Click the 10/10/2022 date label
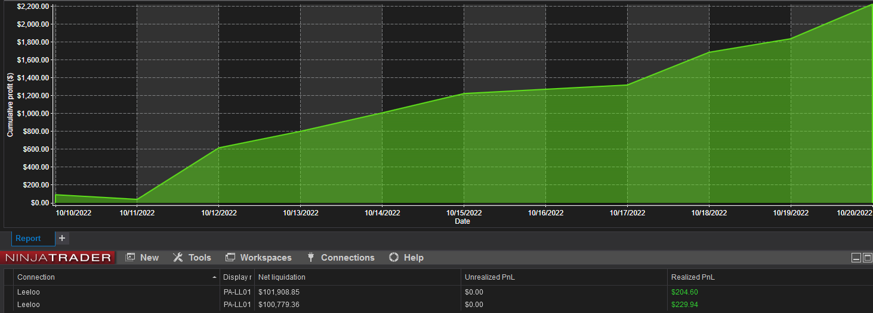This screenshot has height=313, width=873. [73, 212]
